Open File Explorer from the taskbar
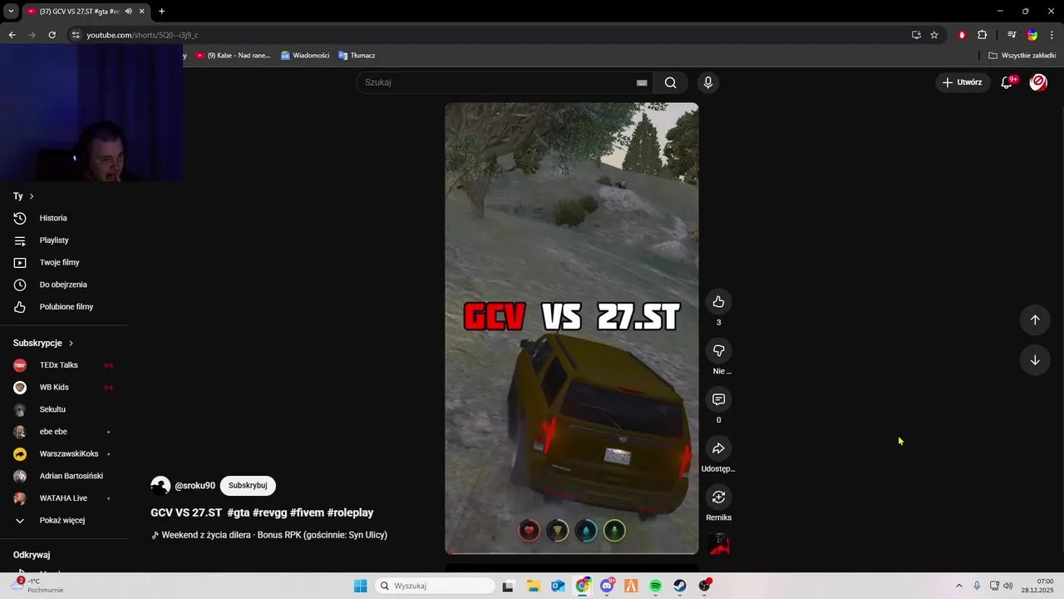 click(534, 586)
